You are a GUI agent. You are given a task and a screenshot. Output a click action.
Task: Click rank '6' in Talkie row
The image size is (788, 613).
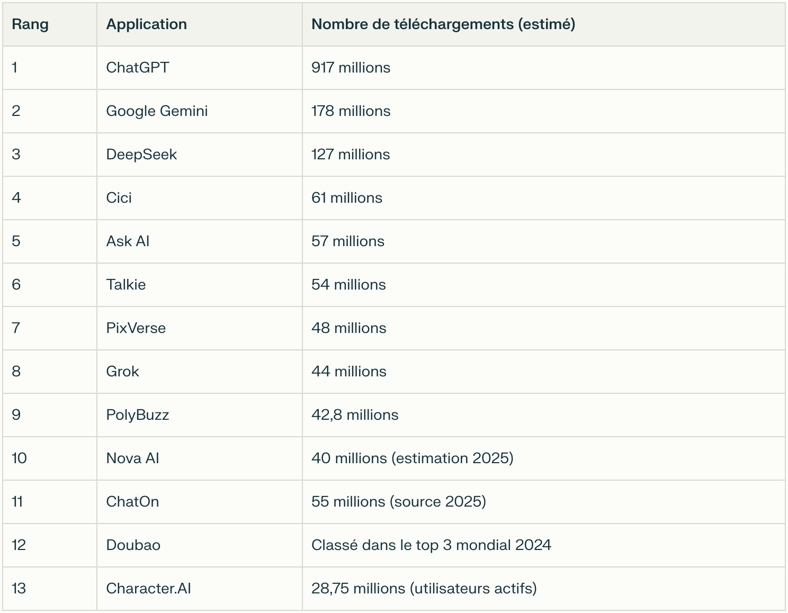(16, 285)
